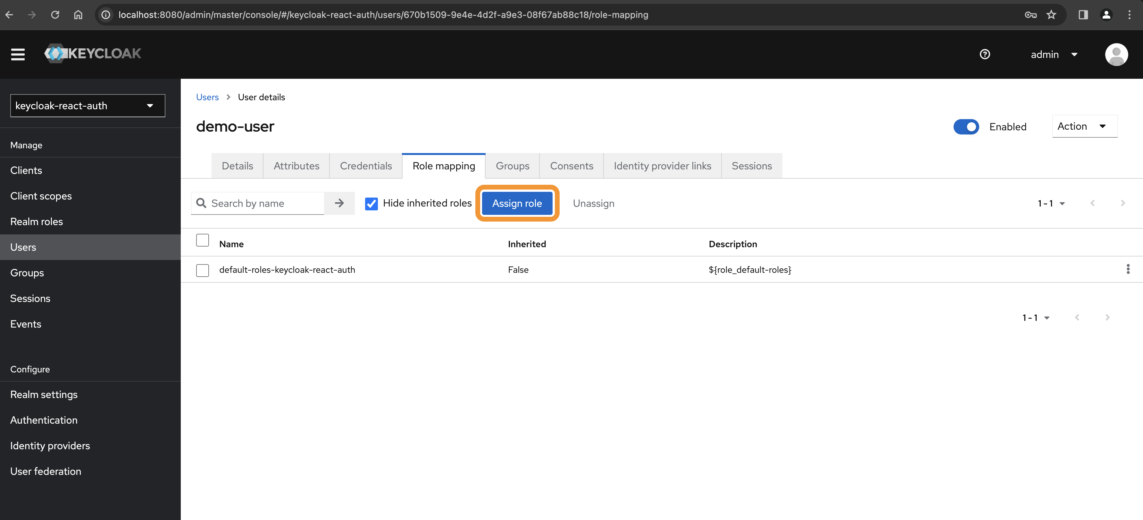Check the default-roles-keycloak-react-auth row checkbox

click(x=202, y=270)
